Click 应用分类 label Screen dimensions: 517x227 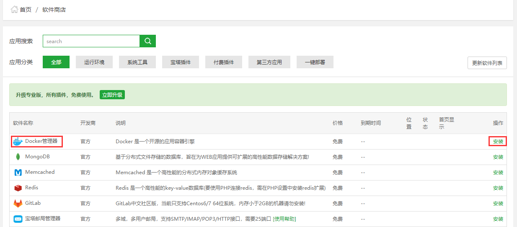21,62
